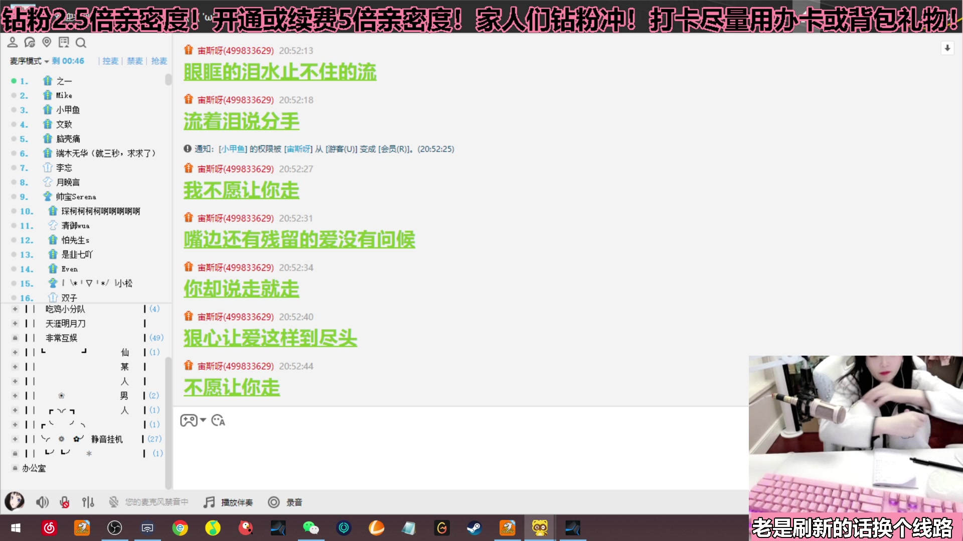Click the text emoticon icon next to controller

218,421
